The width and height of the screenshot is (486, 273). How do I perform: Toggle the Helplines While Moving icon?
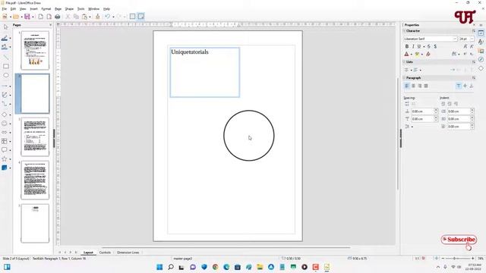pos(141,17)
